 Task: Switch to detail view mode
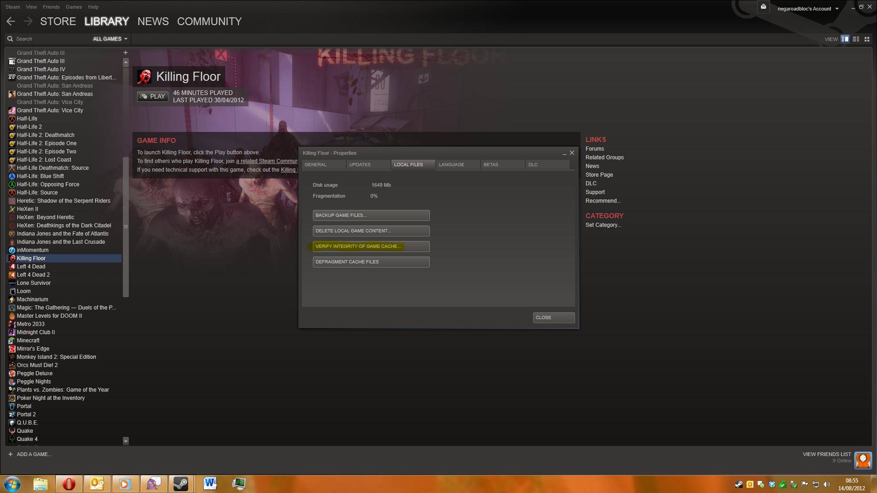(x=845, y=39)
